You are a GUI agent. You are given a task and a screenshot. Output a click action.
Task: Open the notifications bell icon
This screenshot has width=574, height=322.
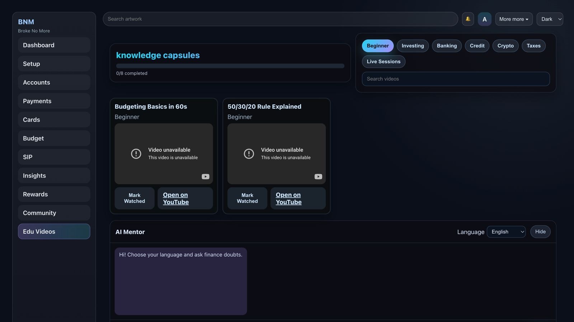click(468, 19)
